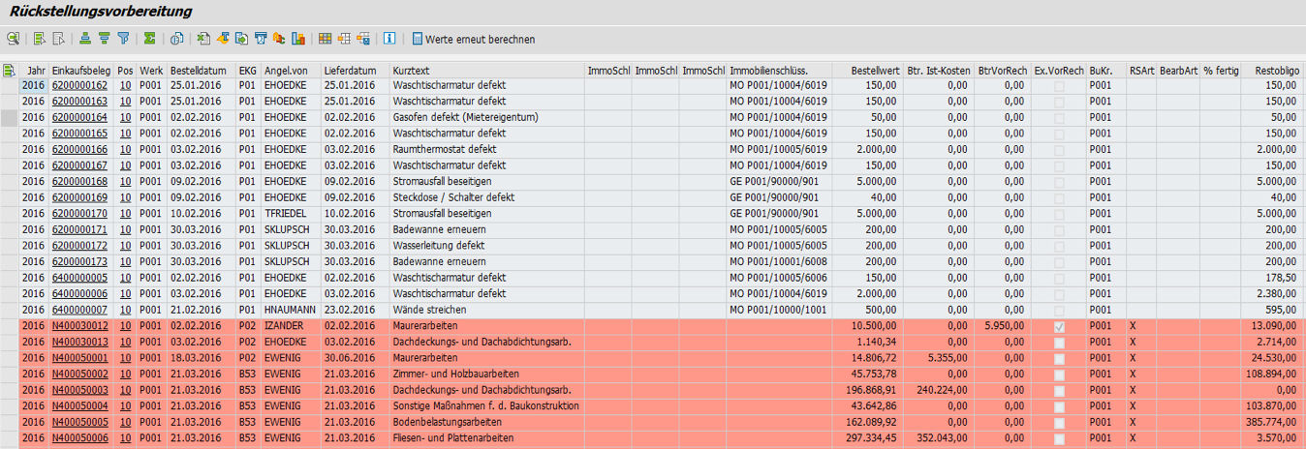Click the blue information icon
The width and height of the screenshot is (1306, 449).
389,39
